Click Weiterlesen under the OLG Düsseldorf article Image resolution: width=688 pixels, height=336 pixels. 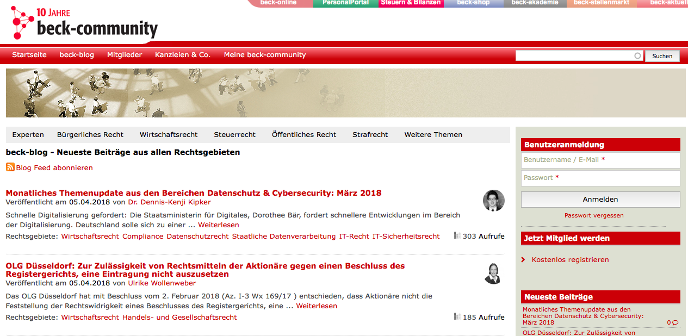tap(317, 306)
